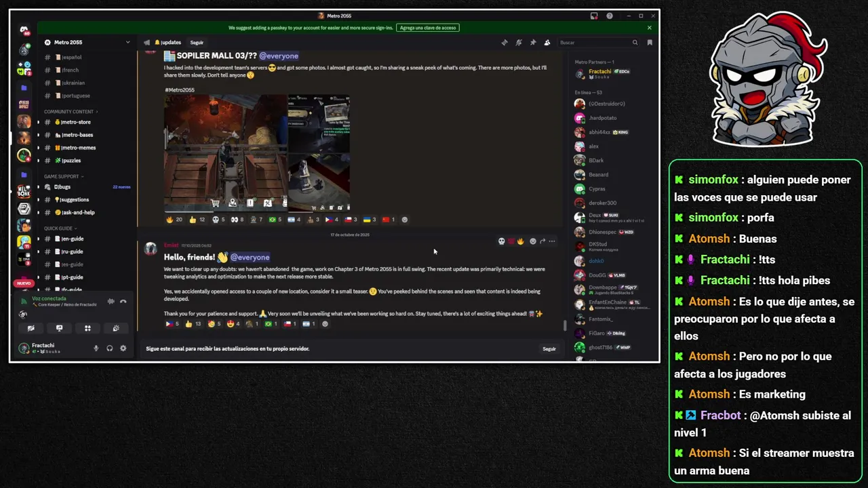Collapse QUICK GUIDE category

[x=61, y=228]
